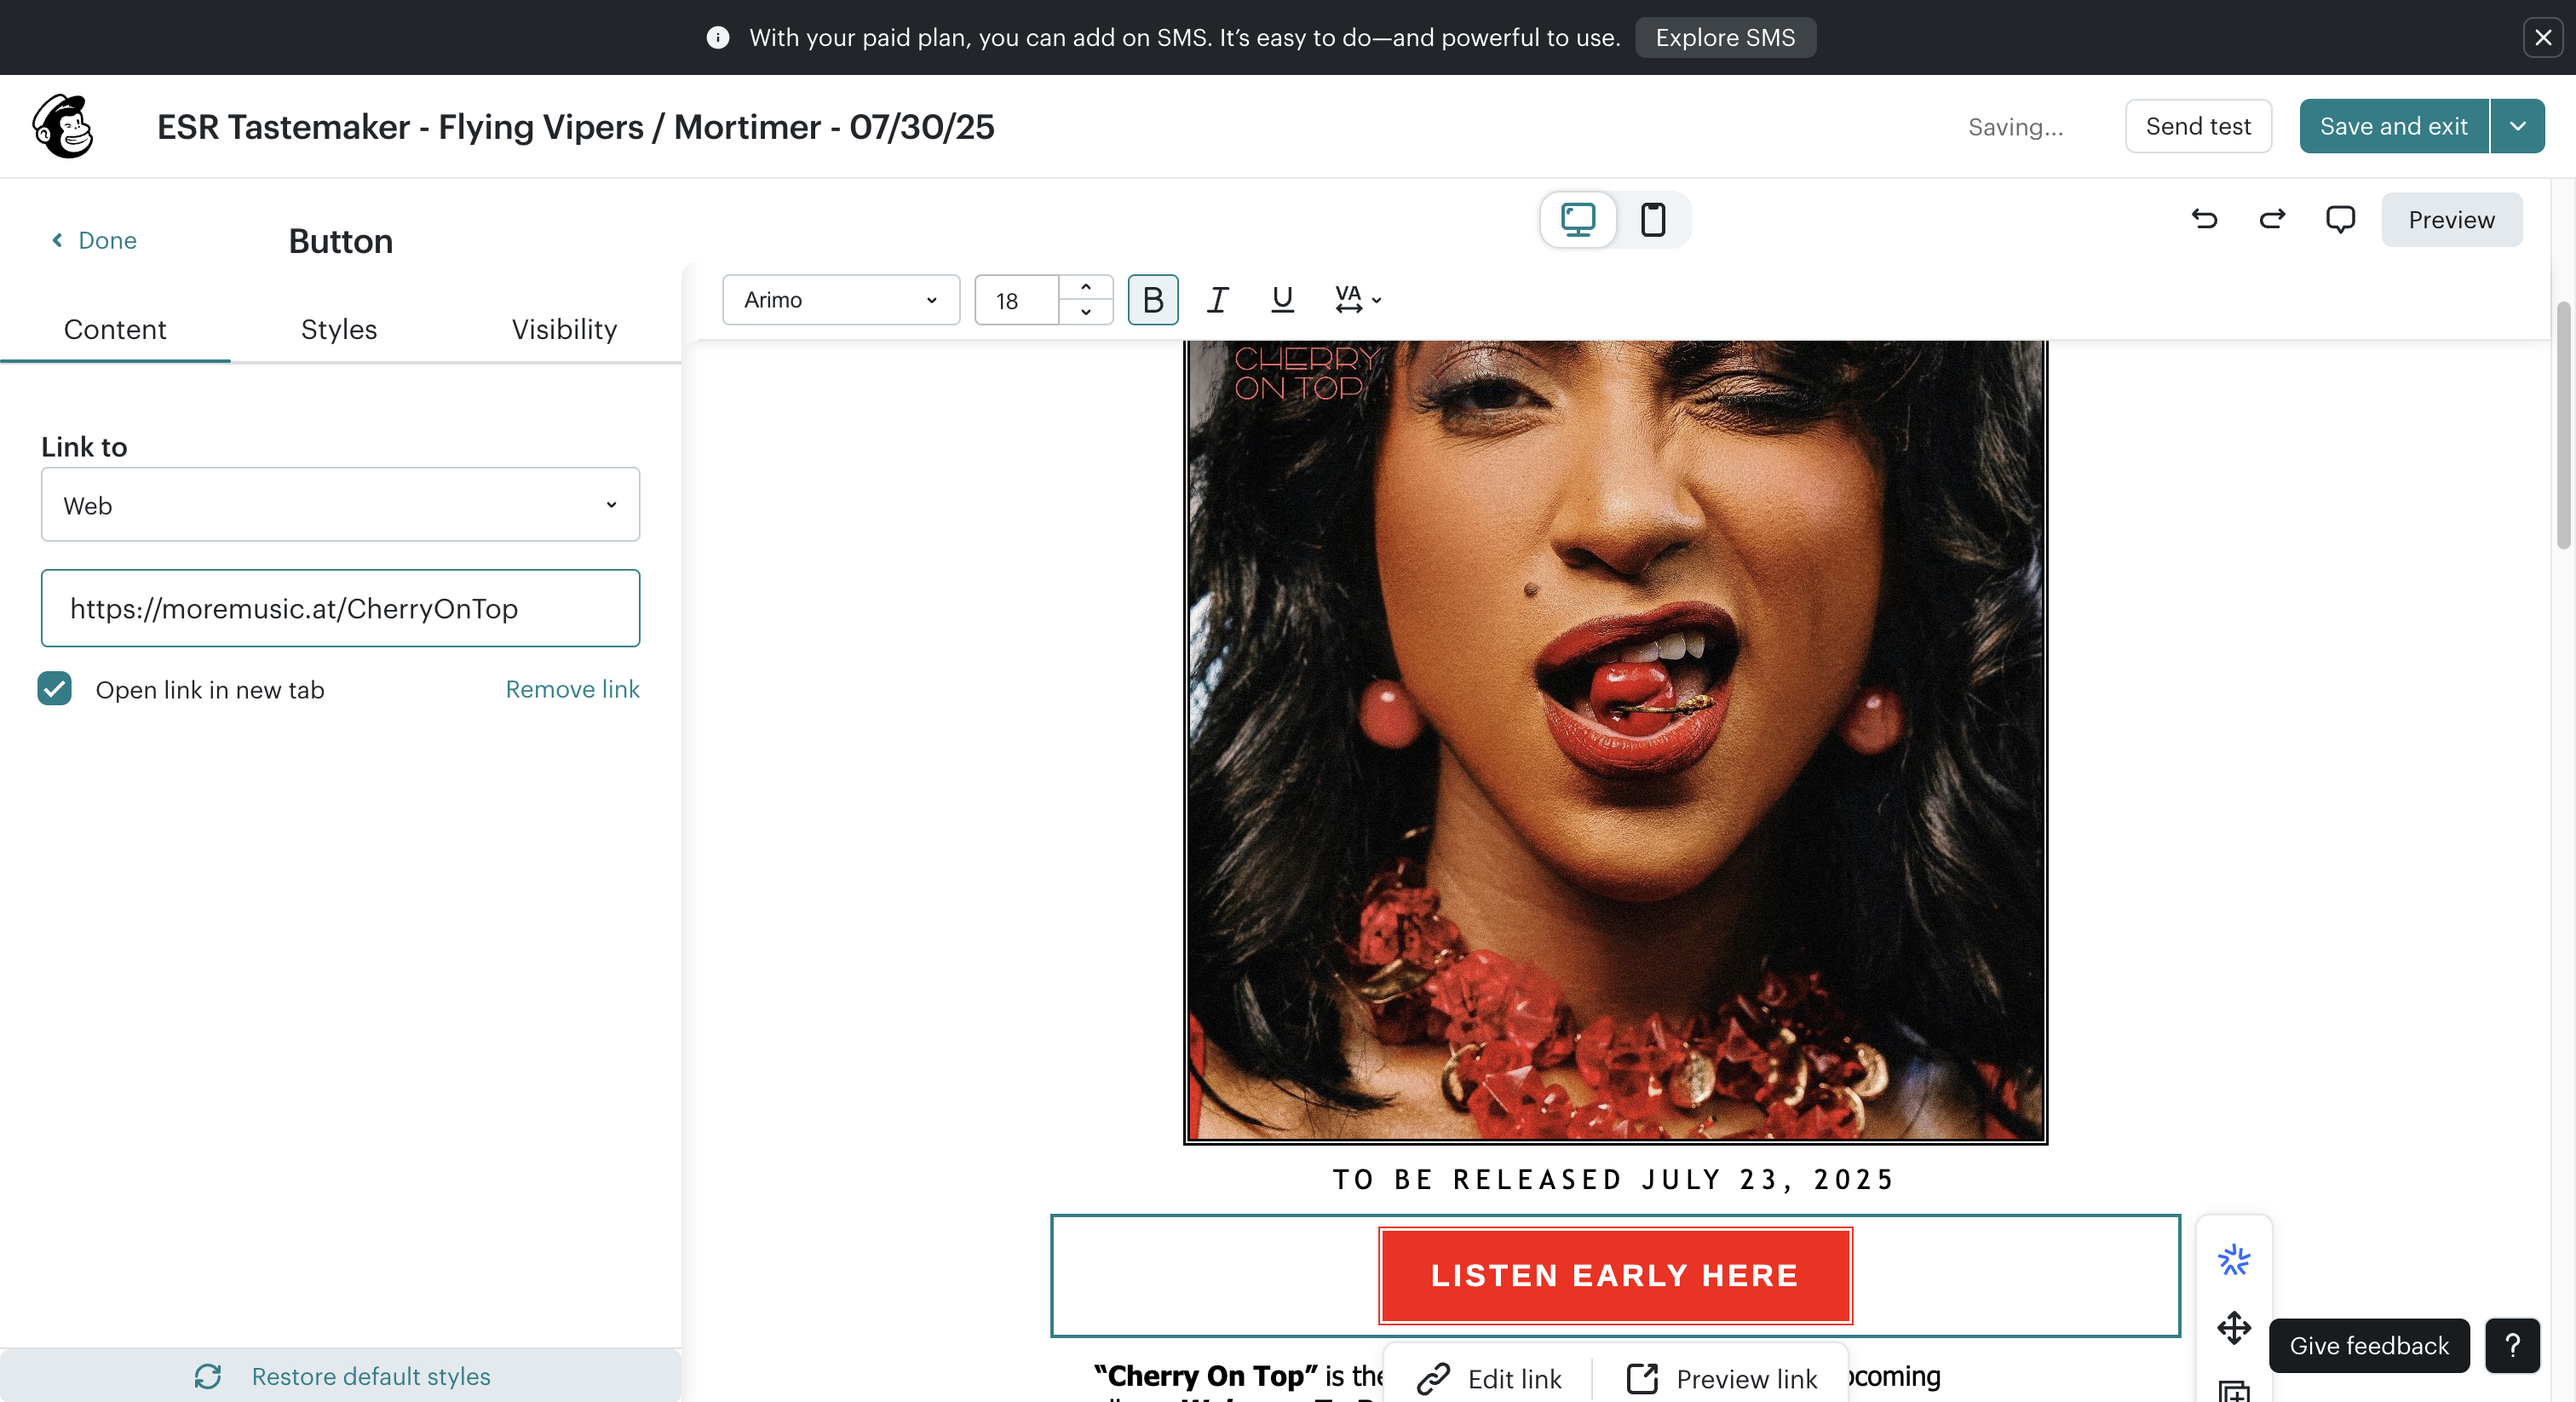Click the Explore SMS button

1725,38
